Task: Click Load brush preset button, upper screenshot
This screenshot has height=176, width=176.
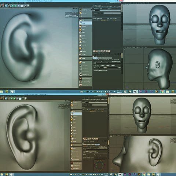Action: 102,65
